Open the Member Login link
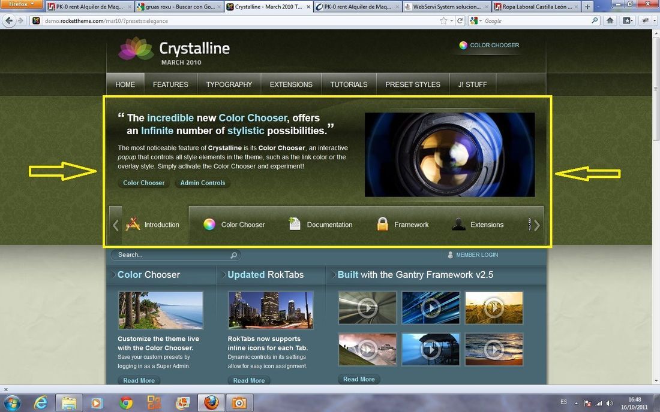Viewport: 660px width, 412px height. coord(472,255)
